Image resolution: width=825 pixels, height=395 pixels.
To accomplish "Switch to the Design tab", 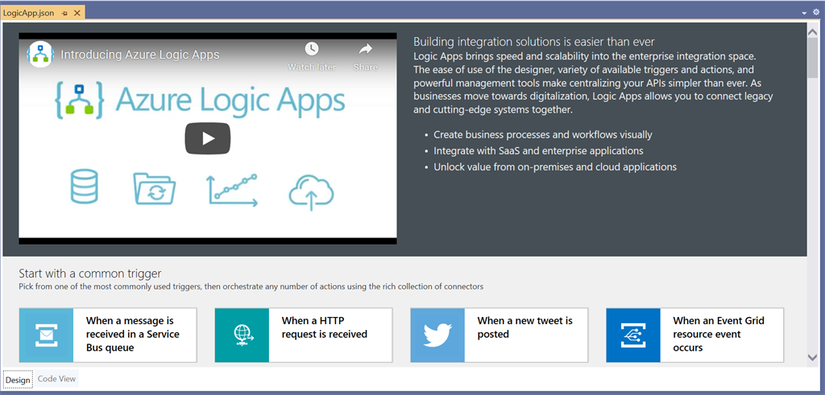I will (x=19, y=380).
